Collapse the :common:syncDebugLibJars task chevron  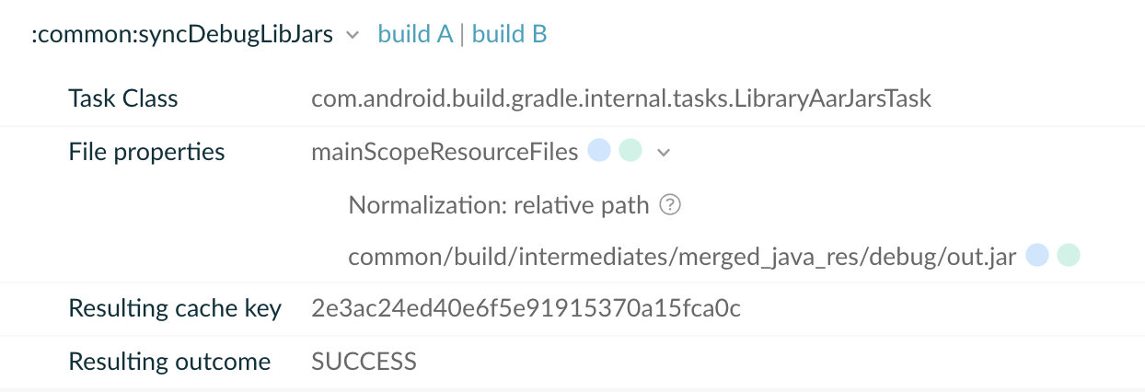click(352, 36)
